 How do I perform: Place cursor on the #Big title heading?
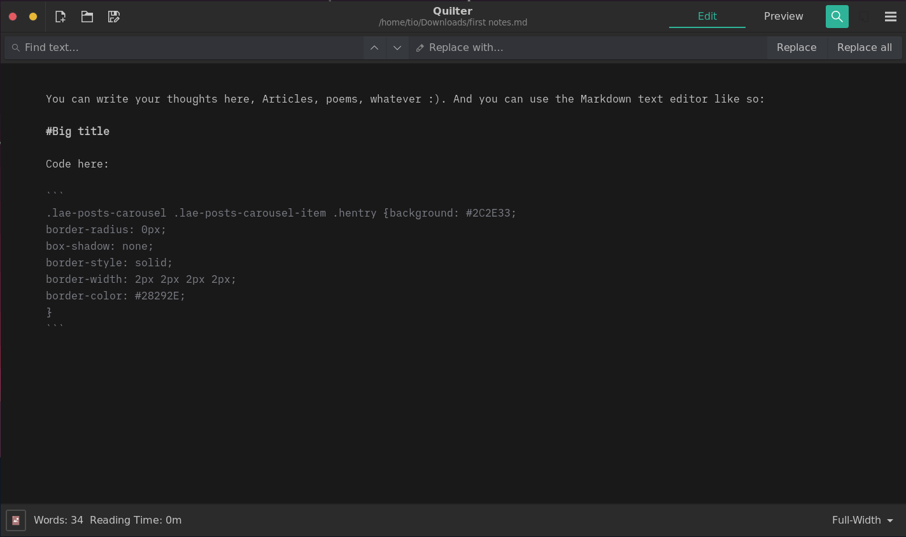78,131
